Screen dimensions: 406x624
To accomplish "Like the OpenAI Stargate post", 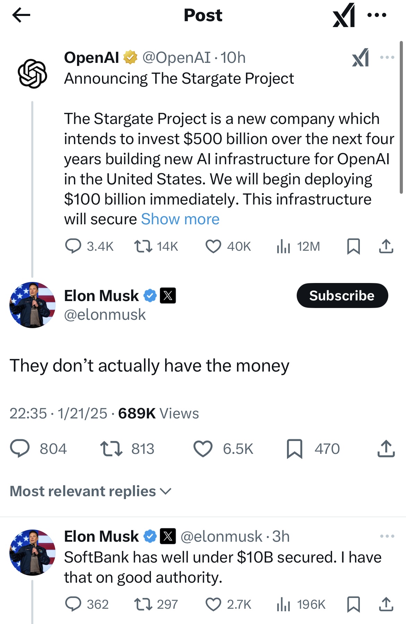I will 213,246.
